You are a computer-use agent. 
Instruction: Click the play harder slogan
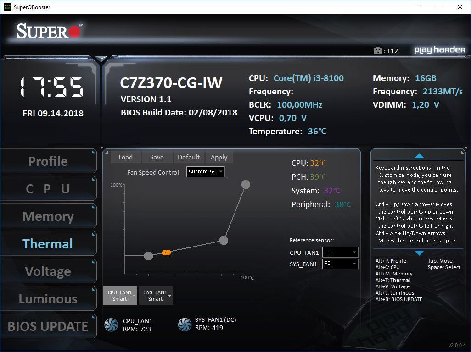click(x=440, y=50)
